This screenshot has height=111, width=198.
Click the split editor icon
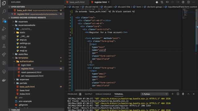188,2
